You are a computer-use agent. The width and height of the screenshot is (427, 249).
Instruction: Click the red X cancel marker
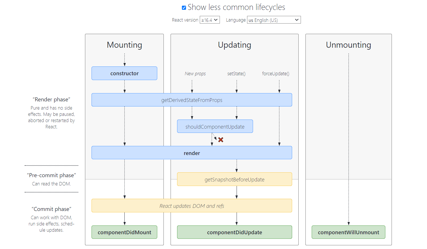click(x=221, y=140)
